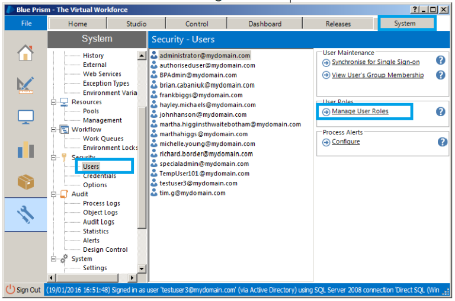Viewport: 455px width, 301px height.
Task: Select Users under Security
Action: (91, 166)
